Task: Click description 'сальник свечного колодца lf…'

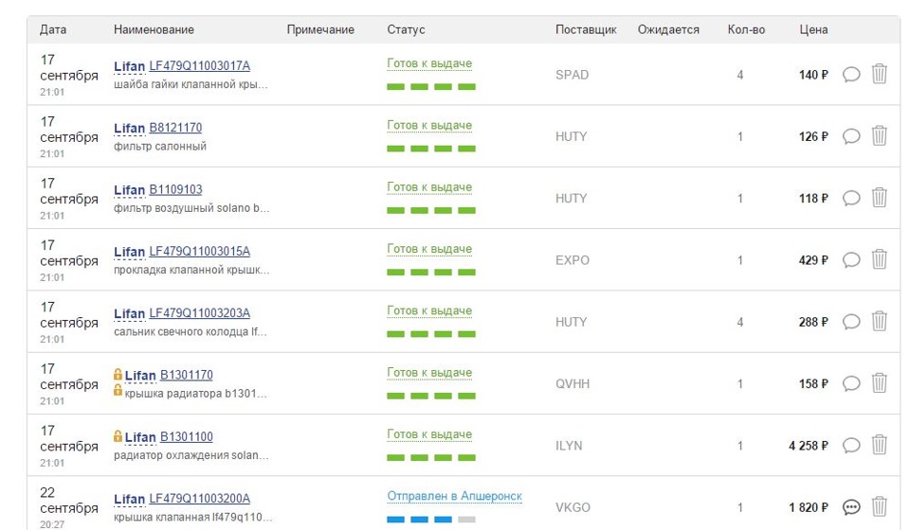Action: tap(191, 332)
